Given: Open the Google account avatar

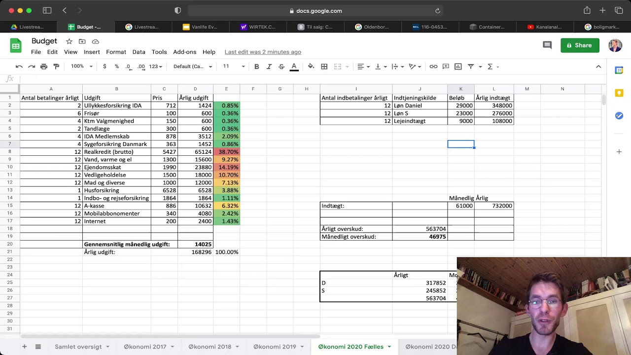Looking at the screenshot, I should coord(615,45).
